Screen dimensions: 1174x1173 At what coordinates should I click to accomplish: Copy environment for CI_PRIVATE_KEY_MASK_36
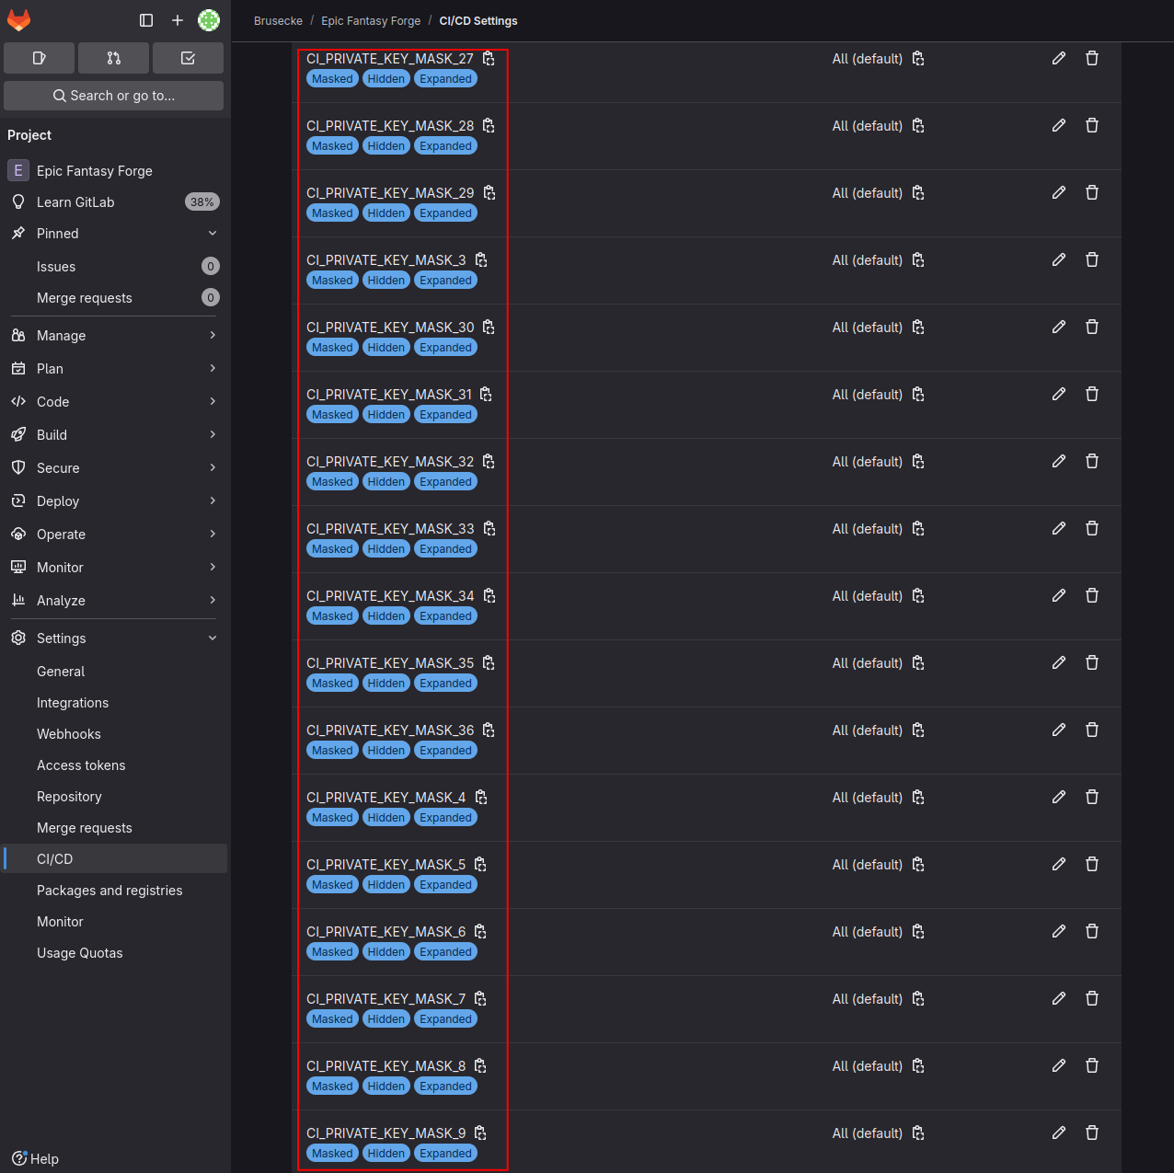[917, 730]
